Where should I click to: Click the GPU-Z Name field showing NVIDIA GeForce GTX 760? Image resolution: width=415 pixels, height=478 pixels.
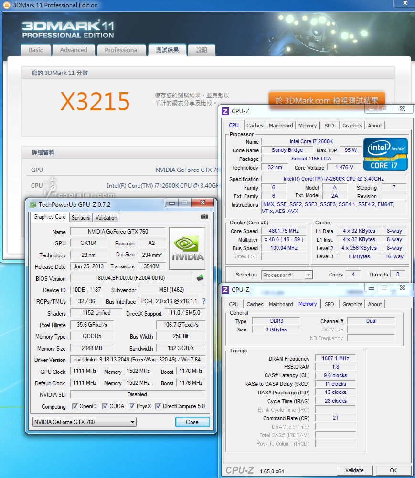pos(118,232)
